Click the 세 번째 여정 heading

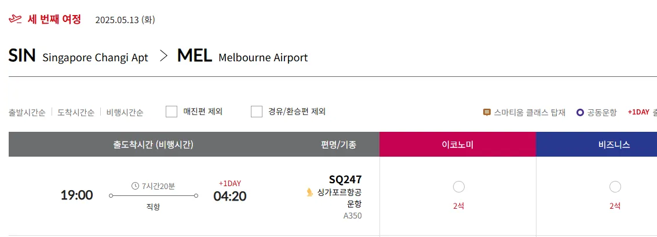pos(54,20)
